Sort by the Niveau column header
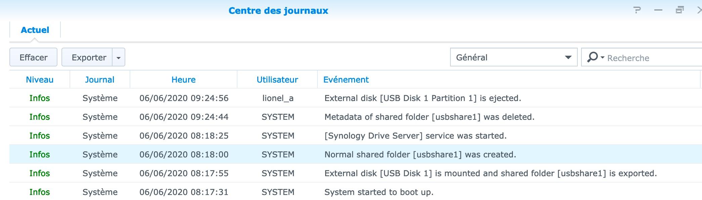 [x=40, y=80]
